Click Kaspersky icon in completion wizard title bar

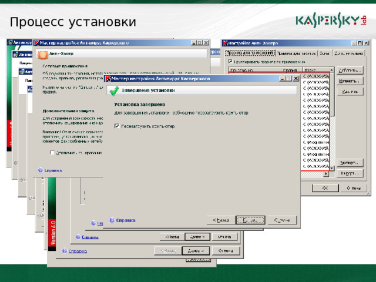108,78
